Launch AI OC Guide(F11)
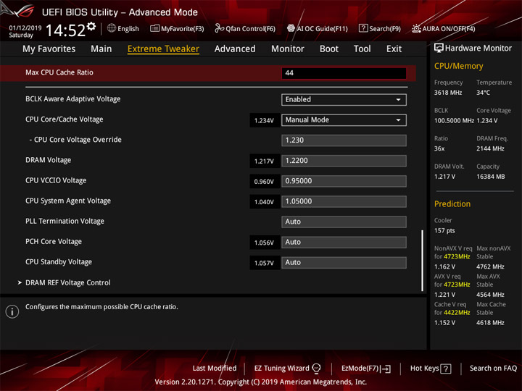The image size is (522, 391). click(318, 28)
